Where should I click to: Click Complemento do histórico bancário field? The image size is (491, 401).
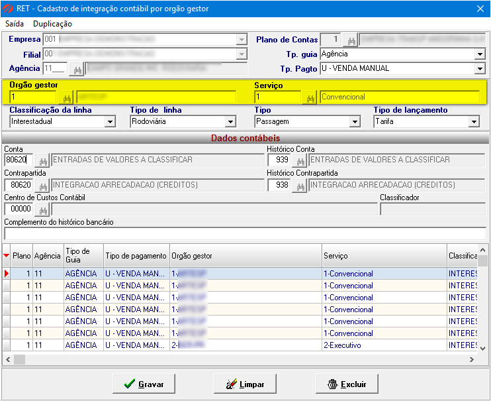(246, 234)
